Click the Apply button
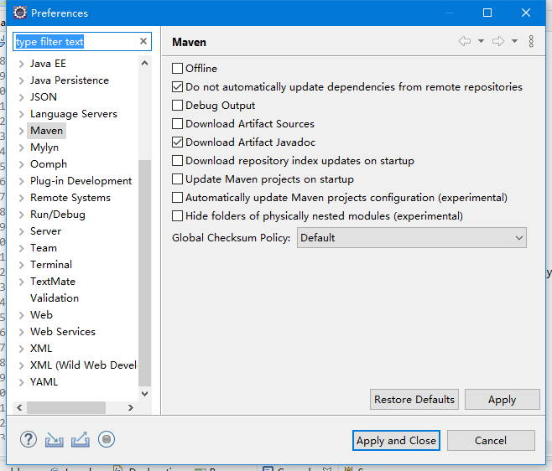 coord(502,400)
